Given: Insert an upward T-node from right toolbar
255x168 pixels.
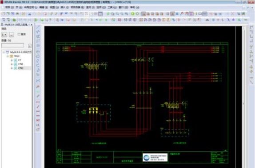Looking at the screenshot, I should point(251,51).
